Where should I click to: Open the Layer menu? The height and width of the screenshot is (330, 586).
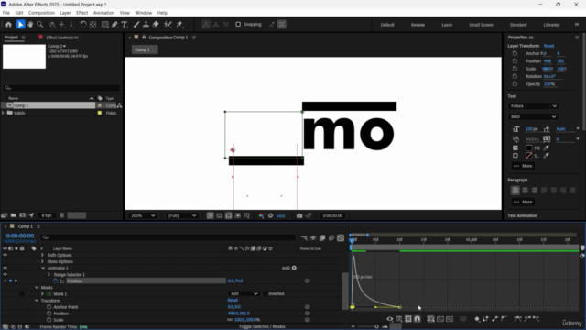[x=65, y=13]
